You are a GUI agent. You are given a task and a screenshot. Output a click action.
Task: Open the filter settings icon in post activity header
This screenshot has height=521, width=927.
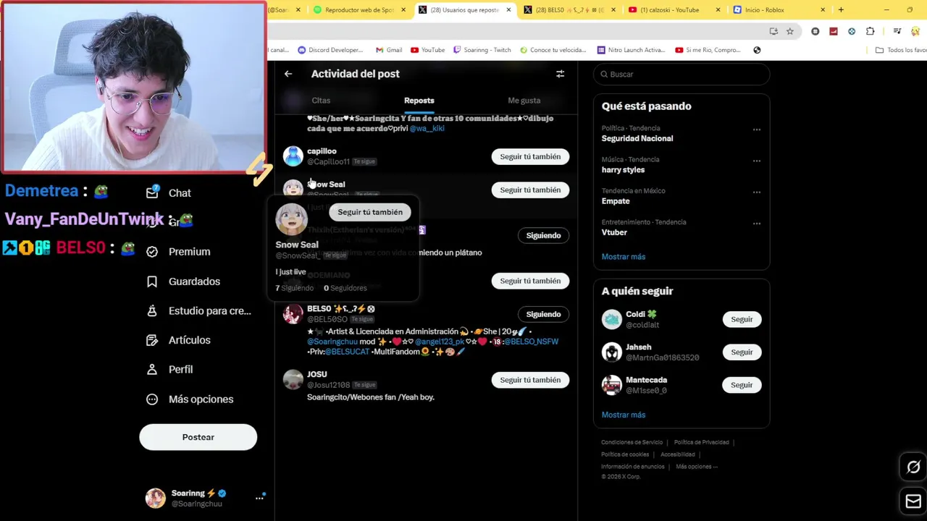(x=560, y=74)
